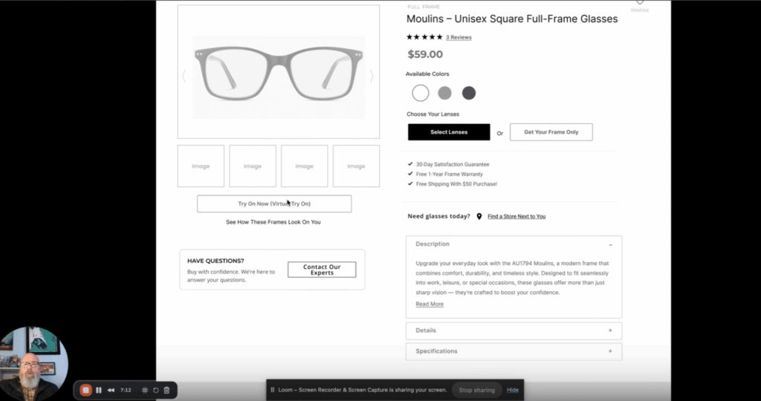Collapse the Description section

click(610, 244)
